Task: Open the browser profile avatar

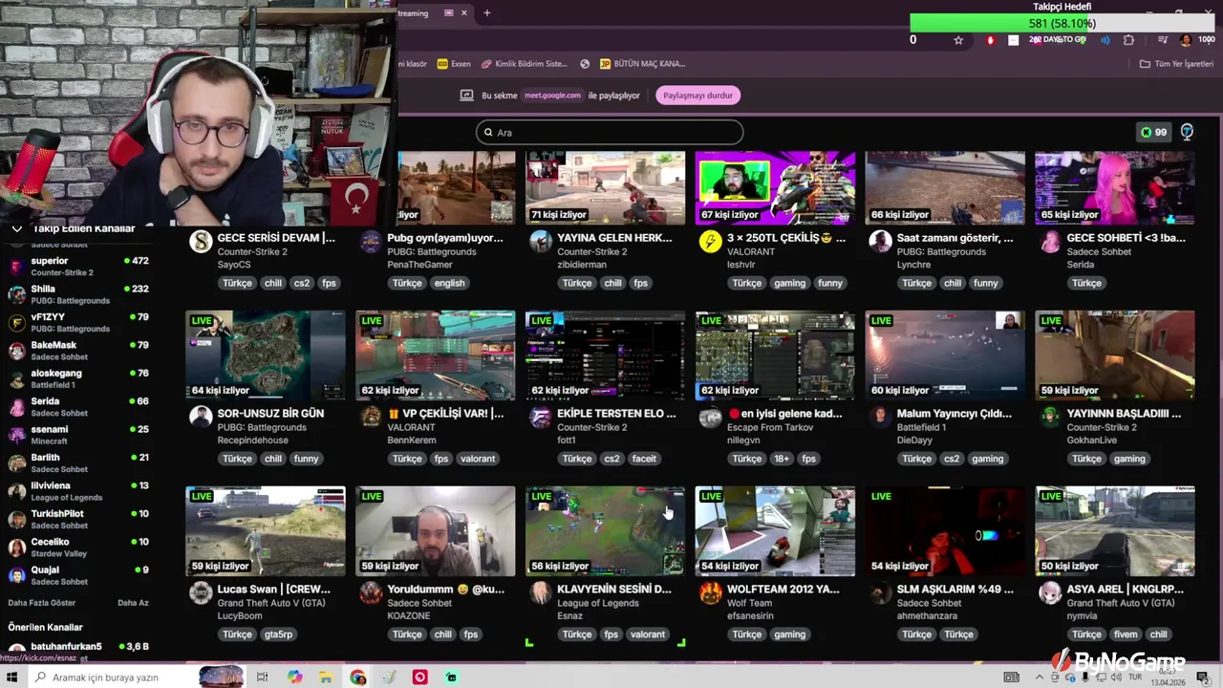Action: [x=1186, y=40]
